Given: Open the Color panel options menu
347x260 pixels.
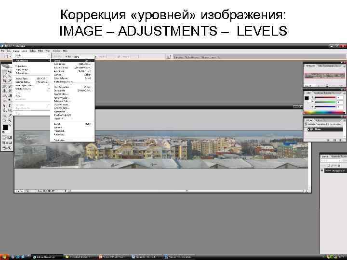Looking at the screenshot, I should (x=344, y=93).
